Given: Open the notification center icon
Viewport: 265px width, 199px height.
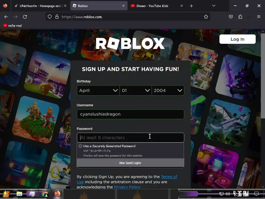Looking at the screenshot, I should pyautogui.click(x=256, y=194).
